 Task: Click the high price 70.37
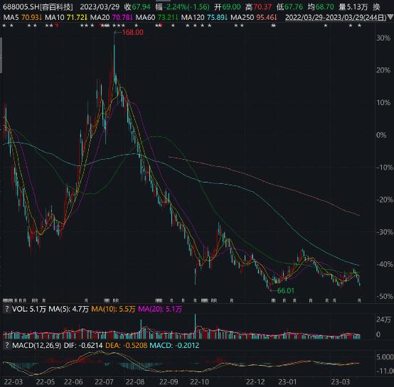click(x=262, y=7)
